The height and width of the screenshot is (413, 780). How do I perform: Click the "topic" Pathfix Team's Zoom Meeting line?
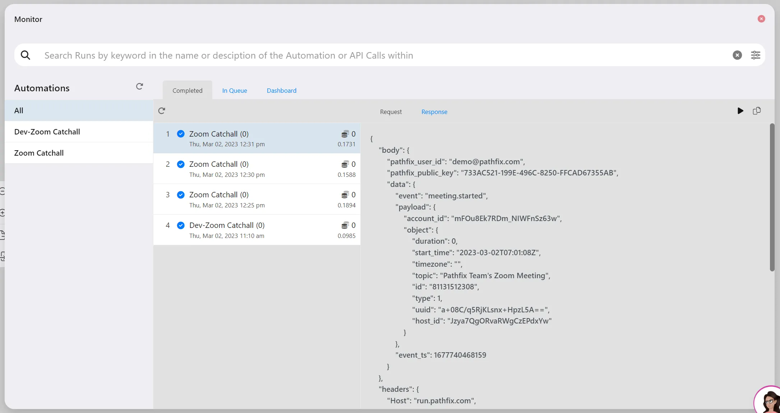pyautogui.click(x=481, y=276)
